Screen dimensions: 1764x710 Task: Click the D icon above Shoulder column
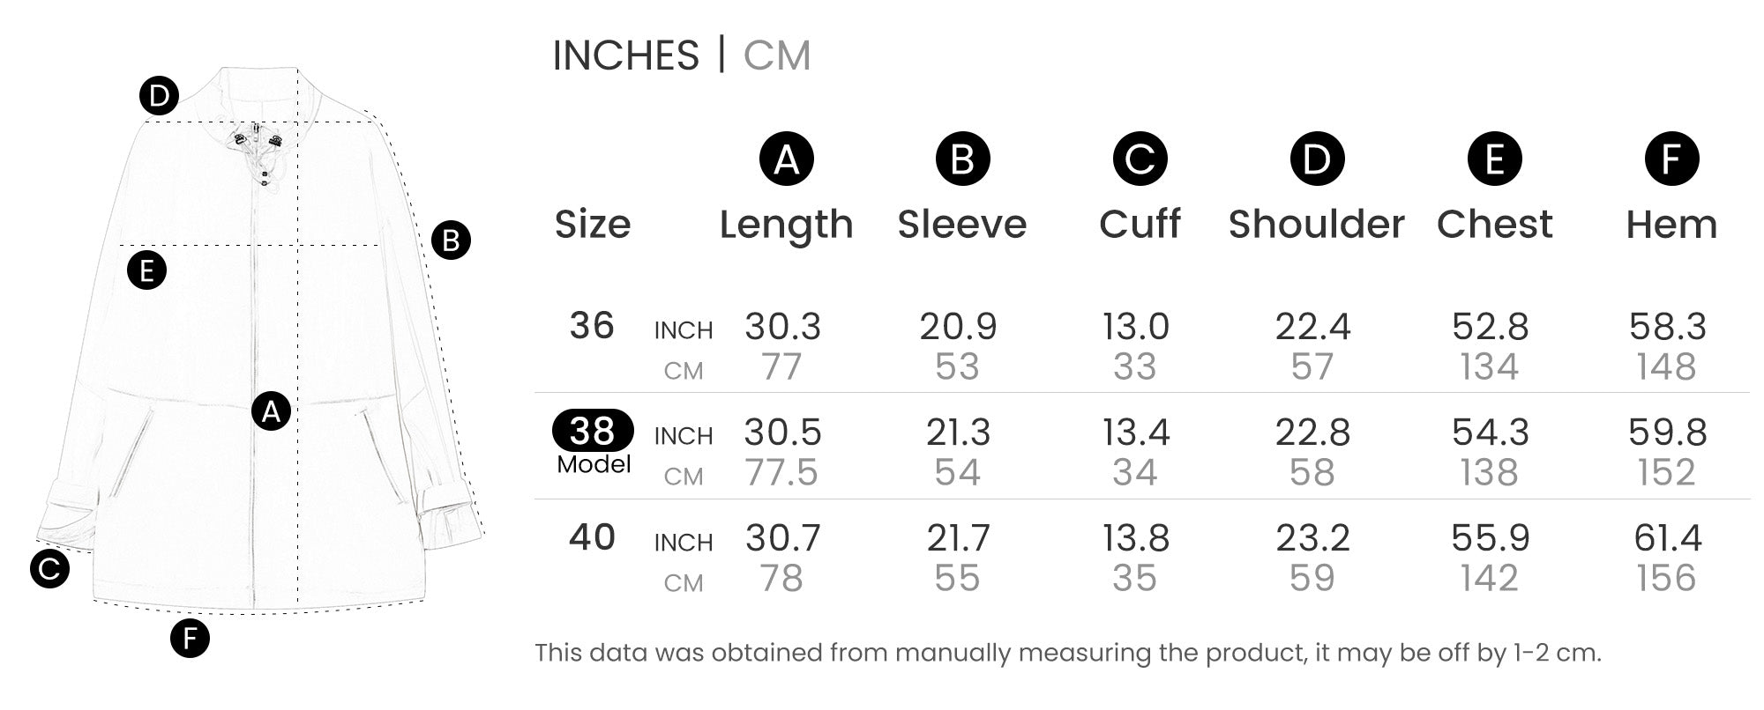1317,159
